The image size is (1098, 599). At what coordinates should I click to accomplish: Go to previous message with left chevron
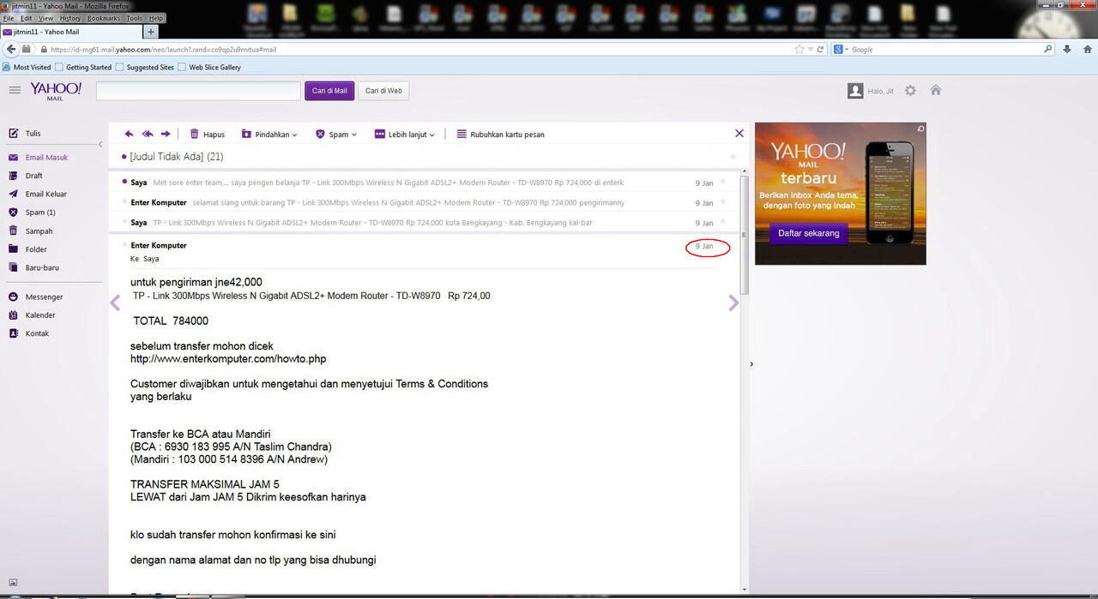(115, 302)
